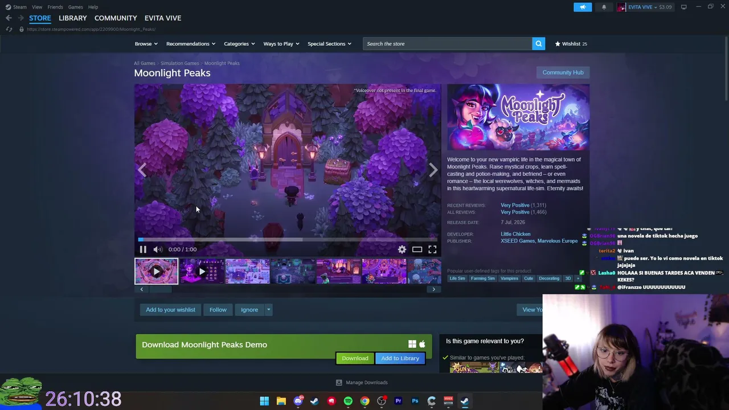This screenshot has width=729, height=410.
Task: Click the Ignore button
Action: point(249,310)
